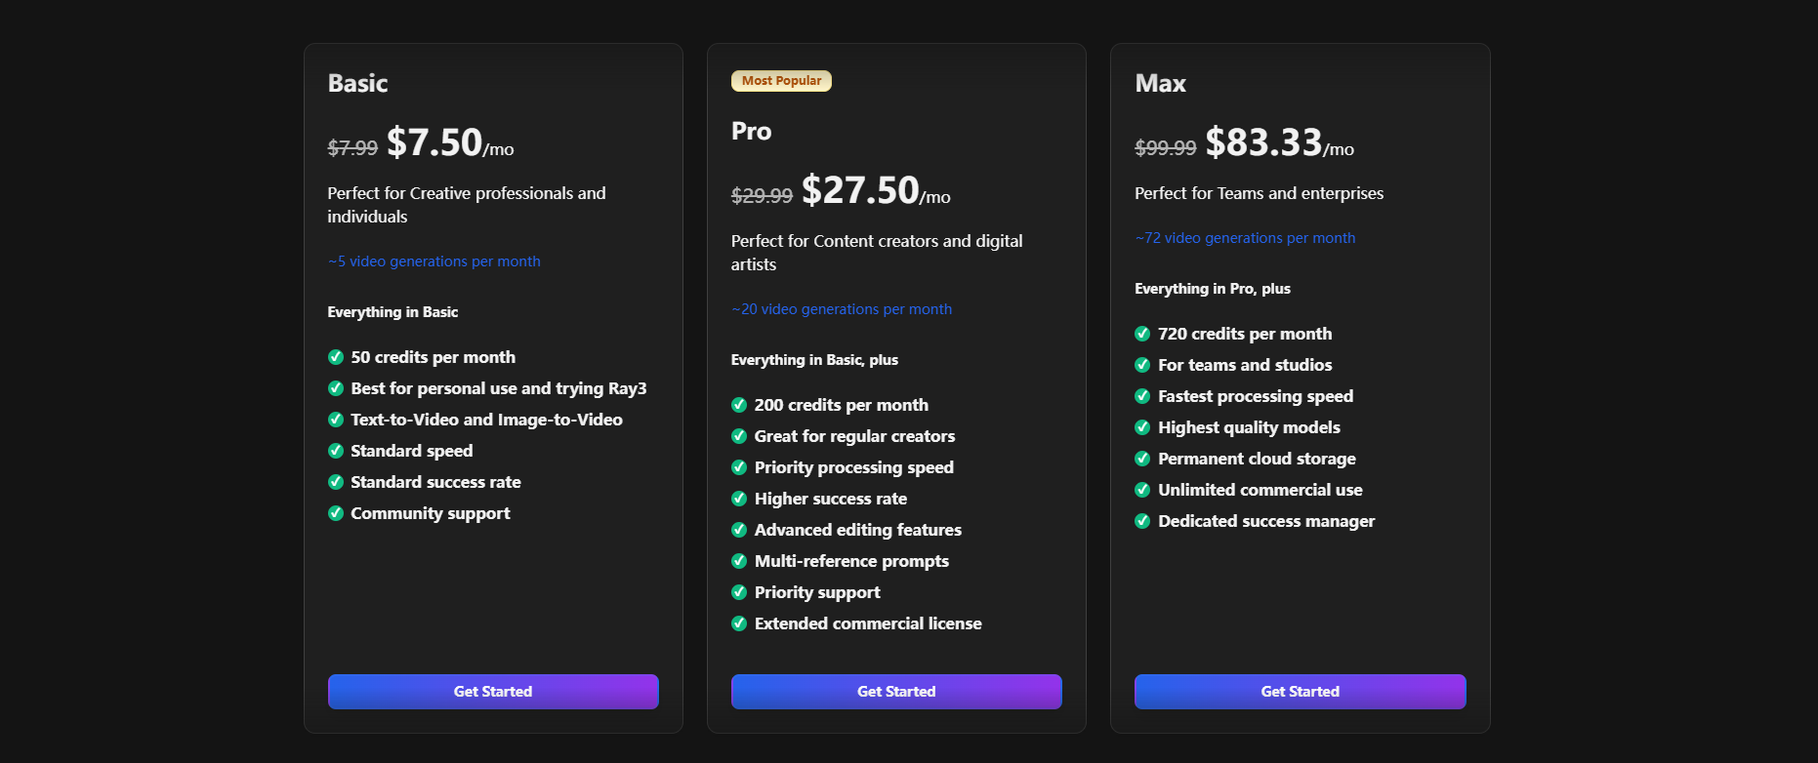Click checkmark icon next to Priority processing speed
The height and width of the screenshot is (763, 1818).
point(739,467)
